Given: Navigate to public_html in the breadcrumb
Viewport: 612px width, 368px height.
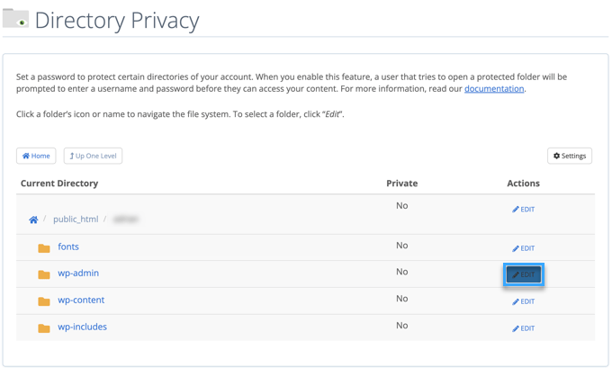Looking at the screenshot, I should point(76,220).
